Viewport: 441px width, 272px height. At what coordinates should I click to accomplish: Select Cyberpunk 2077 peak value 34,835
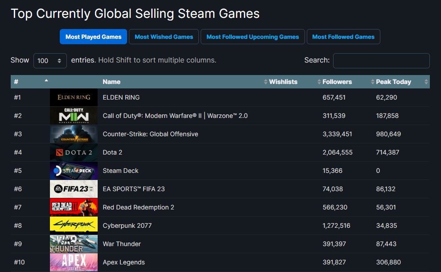click(x=387, y=226)
